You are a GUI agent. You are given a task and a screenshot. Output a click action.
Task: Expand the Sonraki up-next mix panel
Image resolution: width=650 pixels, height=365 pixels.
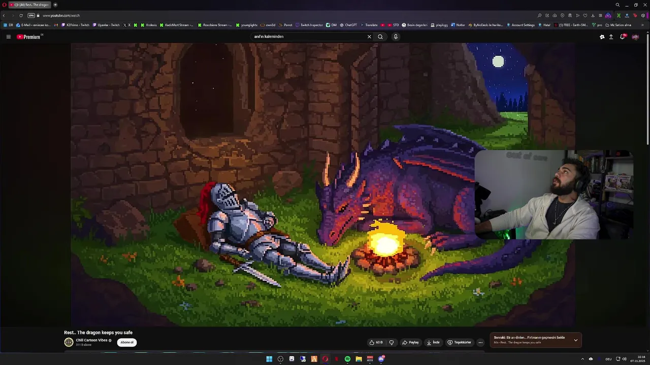(x=575, y=340)
